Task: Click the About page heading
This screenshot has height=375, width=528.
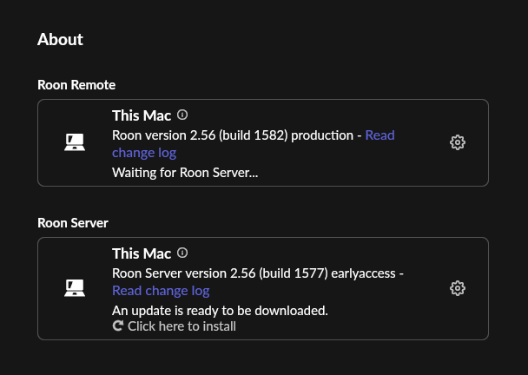Action: [x=60, y=39]
